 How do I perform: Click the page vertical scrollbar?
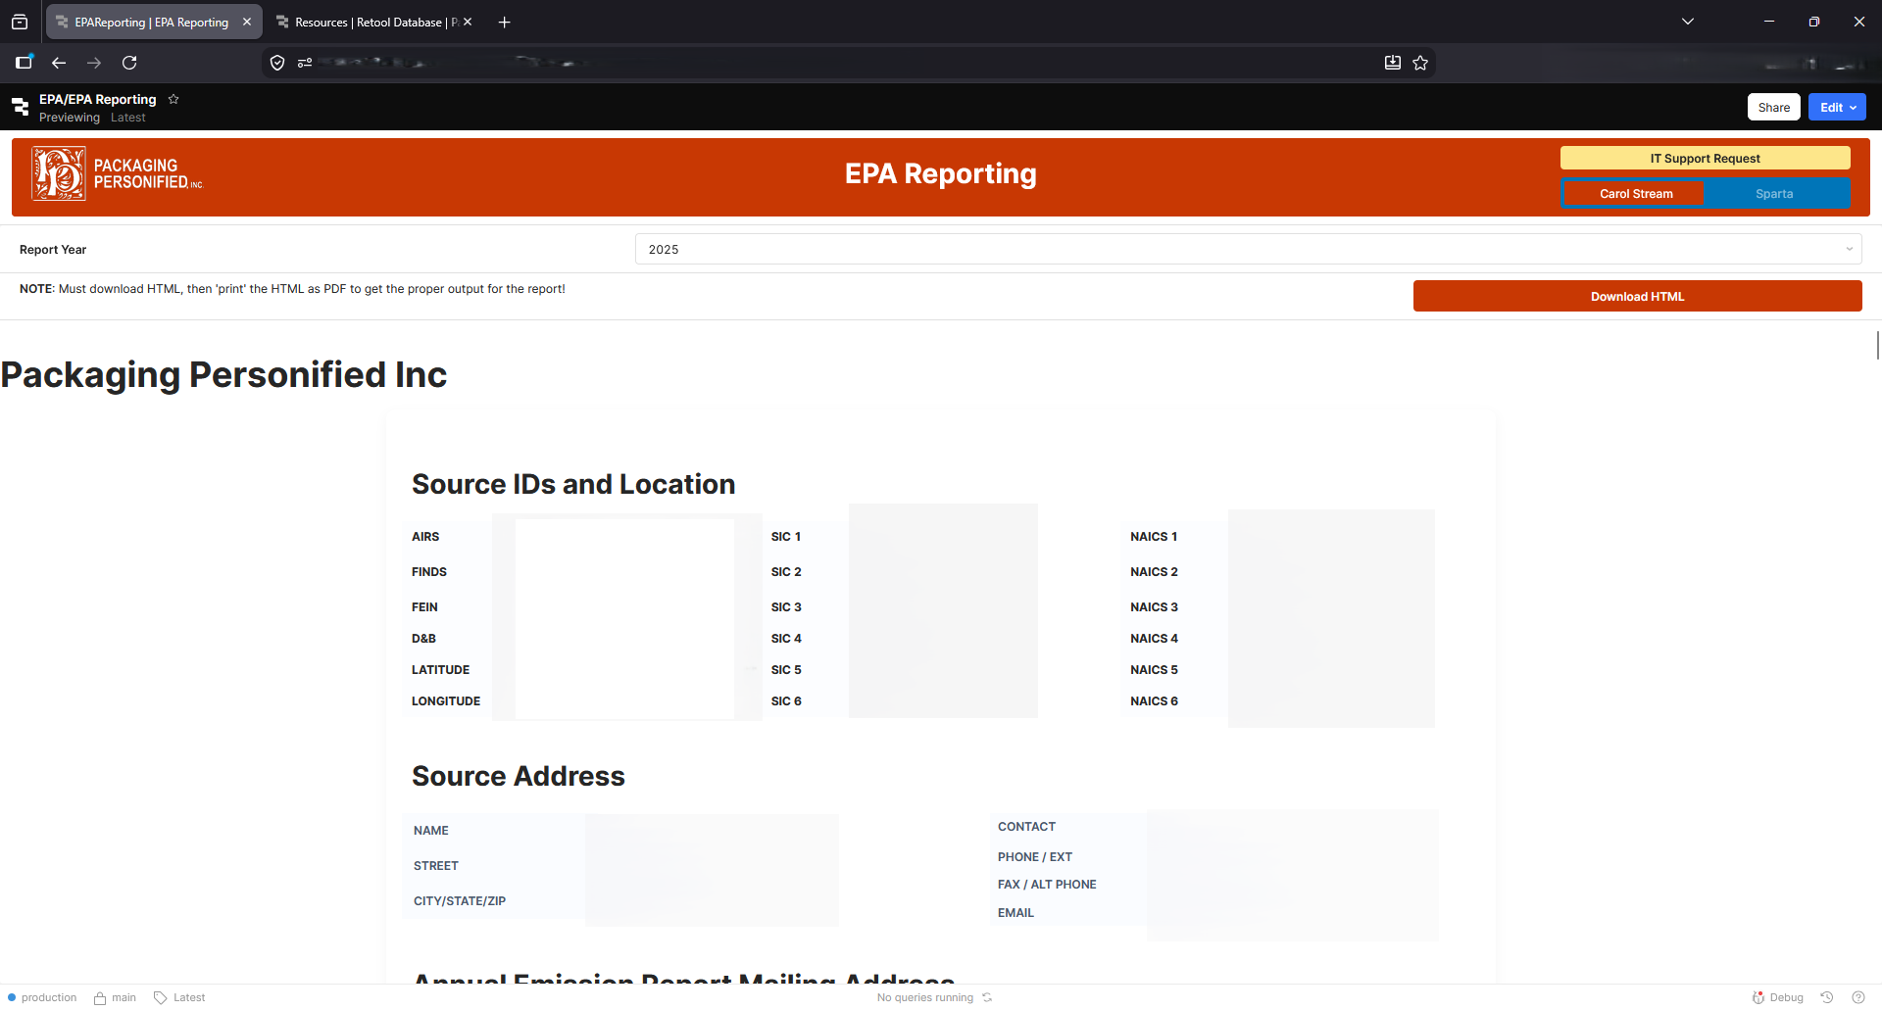point(1877,345)
